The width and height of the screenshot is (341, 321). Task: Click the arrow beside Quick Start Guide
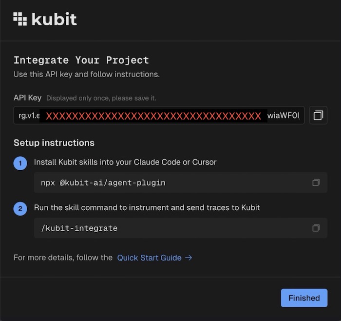tap(189, 258)
